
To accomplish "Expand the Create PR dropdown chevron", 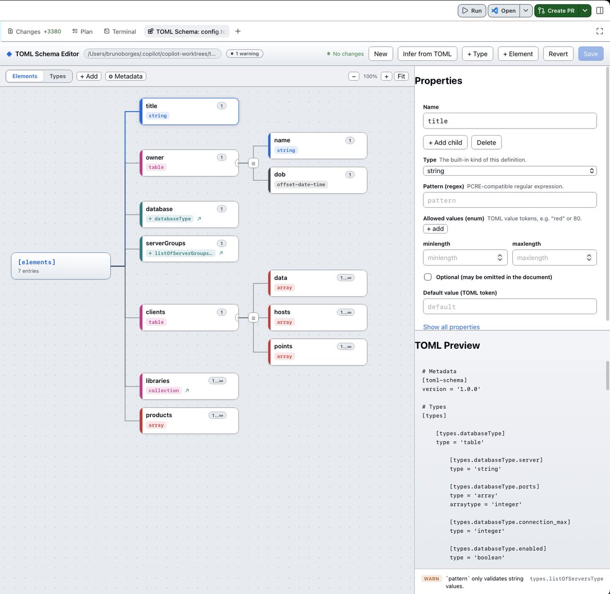I will pos(585,10).
